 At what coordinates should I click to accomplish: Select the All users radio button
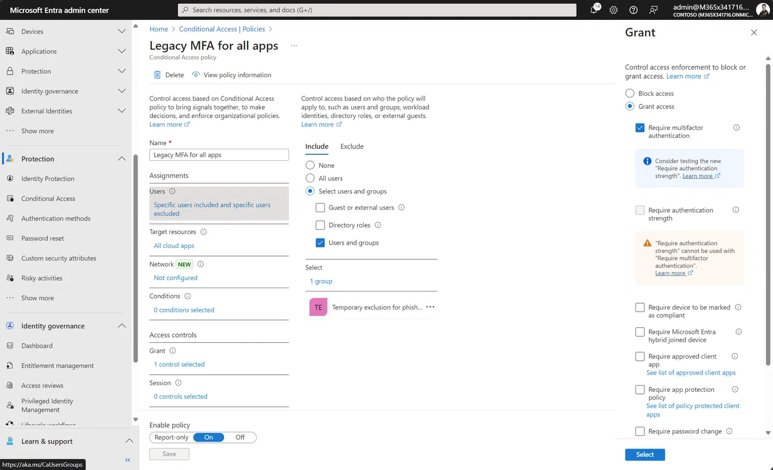coord(310,179)
